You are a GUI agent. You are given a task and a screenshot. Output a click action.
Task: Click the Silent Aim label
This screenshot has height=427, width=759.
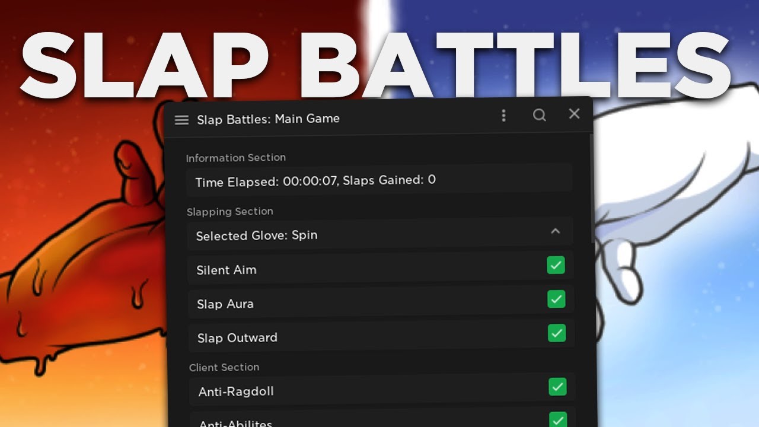(x=227, y=270)
